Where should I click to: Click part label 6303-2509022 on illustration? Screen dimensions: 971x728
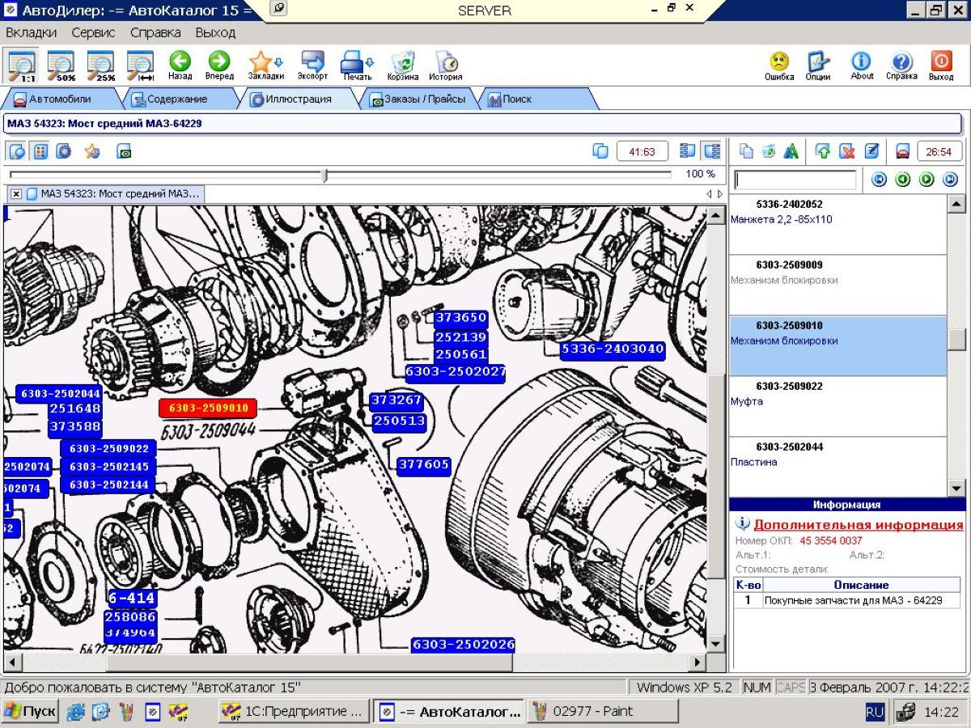[108, 448]
